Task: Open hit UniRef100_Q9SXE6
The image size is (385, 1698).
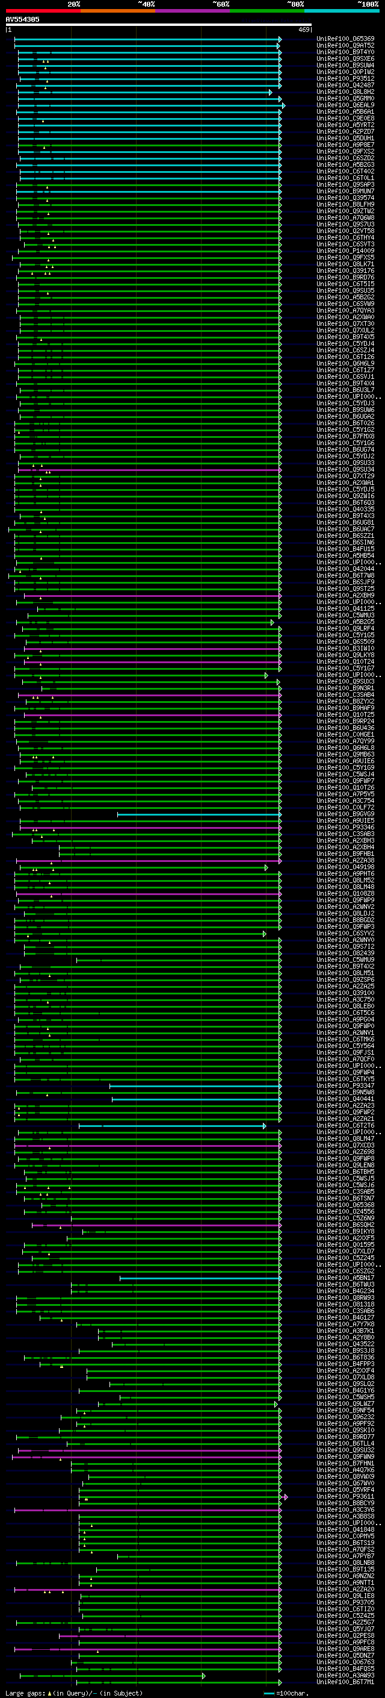Action: coord(345,58)
